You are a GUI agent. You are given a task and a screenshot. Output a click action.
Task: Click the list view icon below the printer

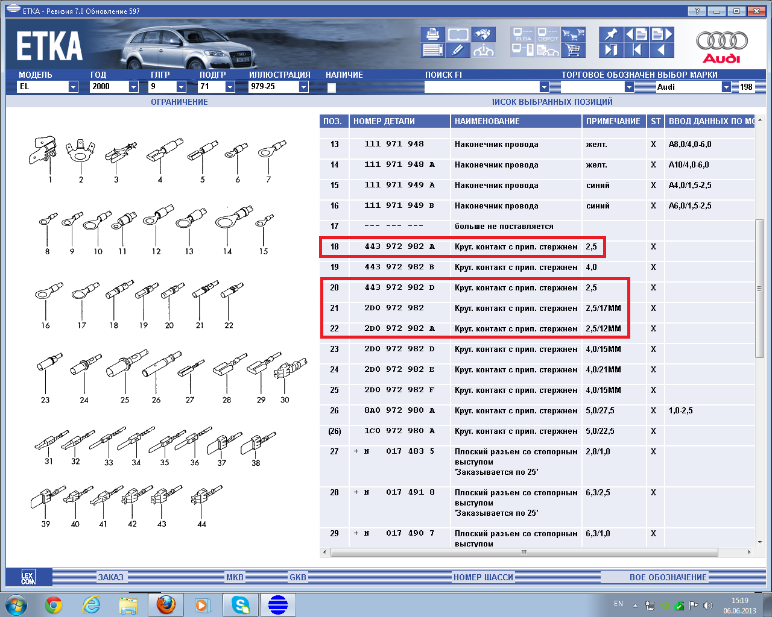tap(432, 50)
